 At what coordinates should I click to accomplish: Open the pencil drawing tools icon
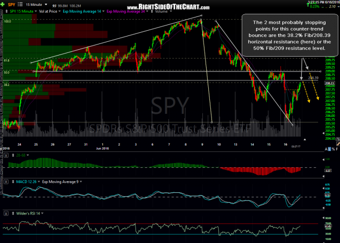pos(338,143)
